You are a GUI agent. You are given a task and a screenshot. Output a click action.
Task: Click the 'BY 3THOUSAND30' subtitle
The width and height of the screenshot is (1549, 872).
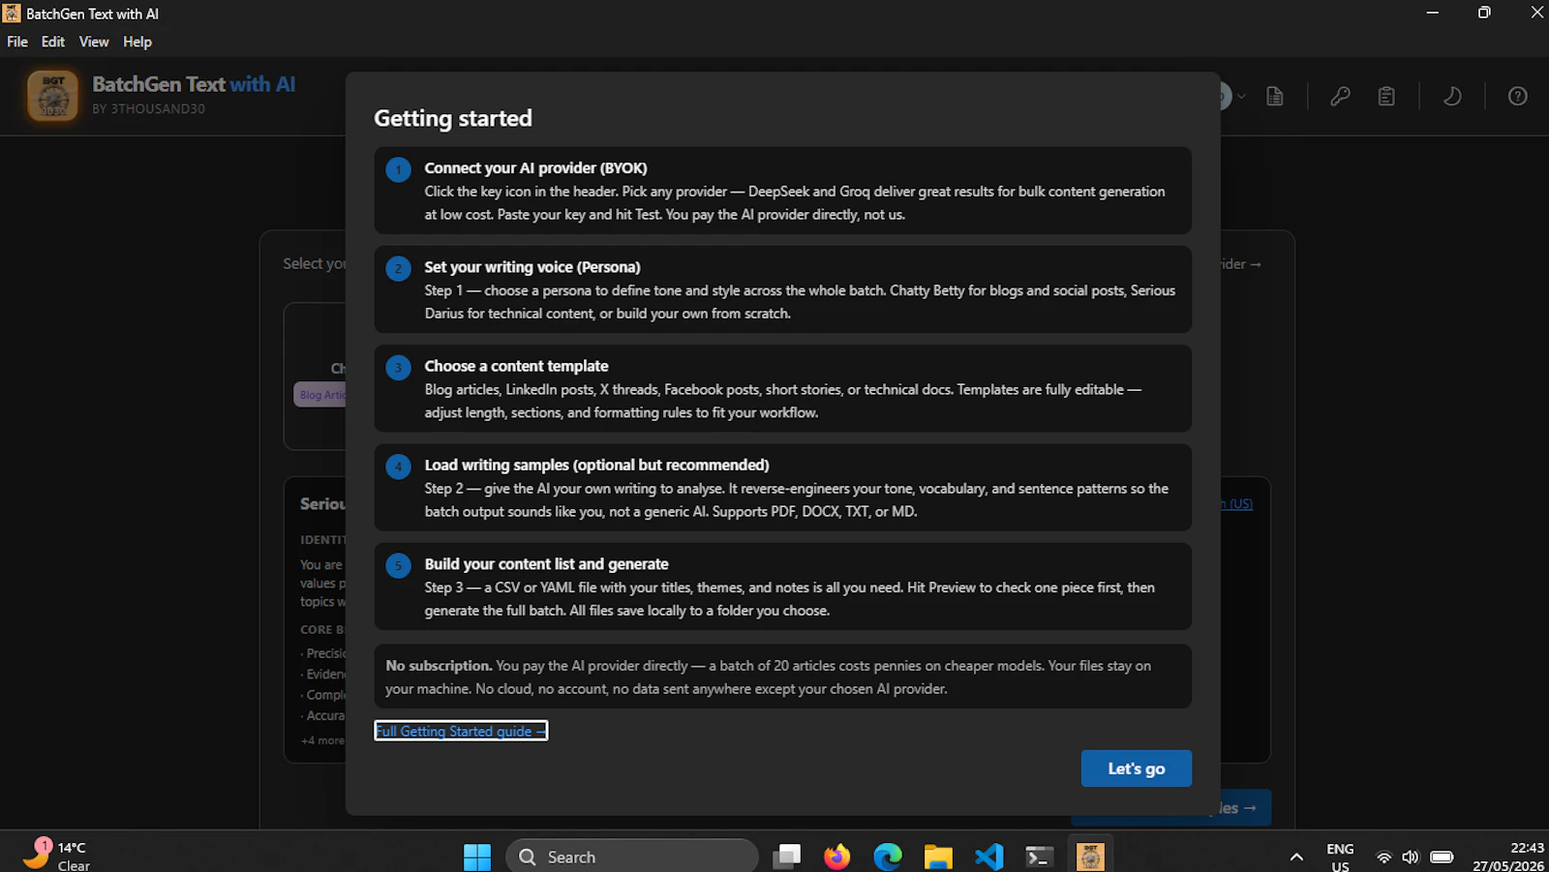148,108
